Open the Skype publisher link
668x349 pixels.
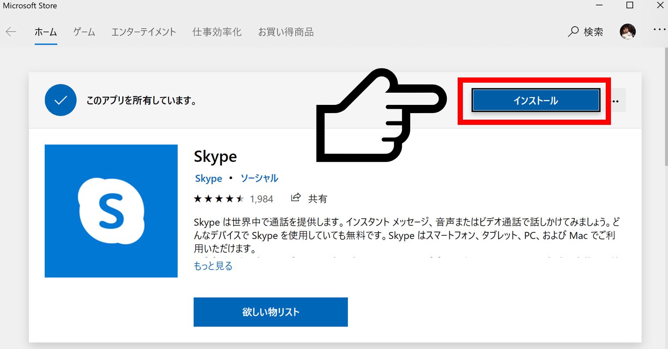pos(209,178)
